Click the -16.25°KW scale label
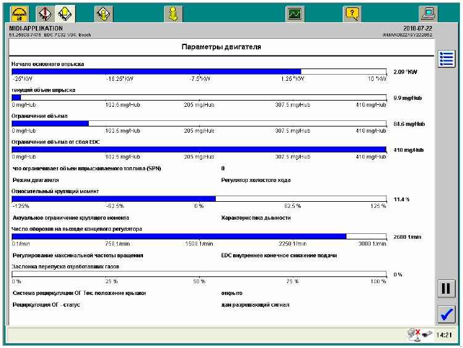 tap(120, 79)
